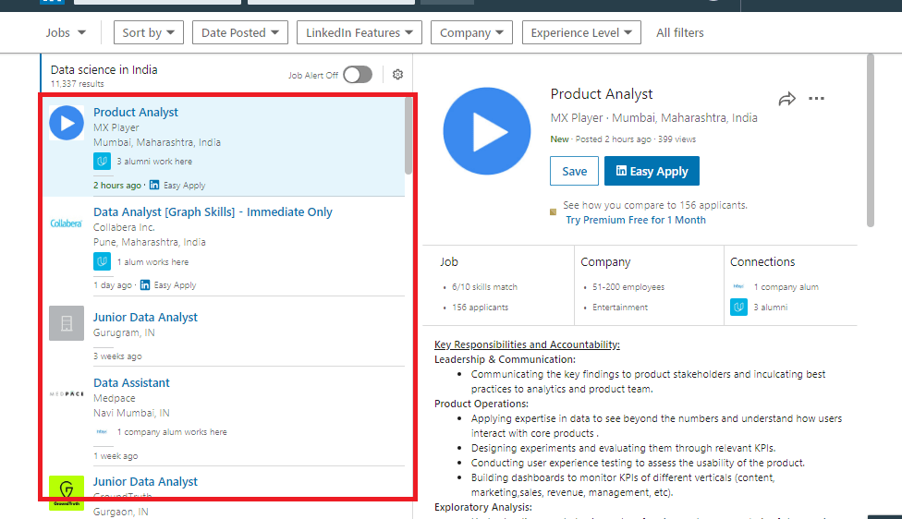Click 'Entertainment' industry text

click(620, 308)
